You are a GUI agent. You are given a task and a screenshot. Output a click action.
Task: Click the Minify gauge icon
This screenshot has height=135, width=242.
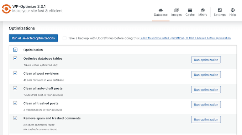point(202,10)
